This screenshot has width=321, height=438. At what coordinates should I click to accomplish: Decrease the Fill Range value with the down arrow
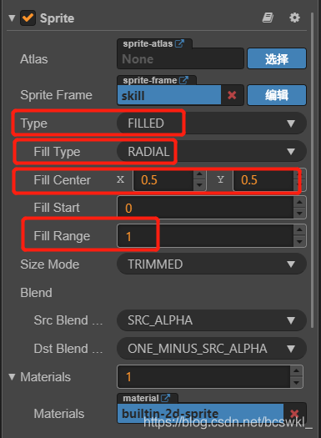[x=299, y=242]
